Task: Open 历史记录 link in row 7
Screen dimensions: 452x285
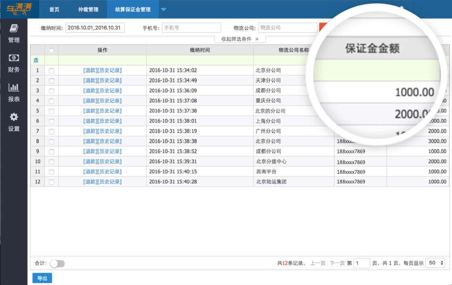Action: [109, 131]
